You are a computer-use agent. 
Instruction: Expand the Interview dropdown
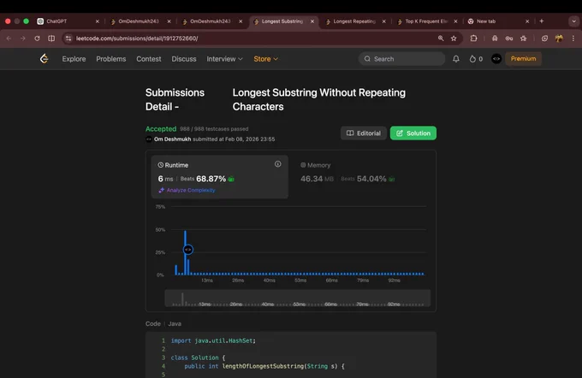(224, 59)
